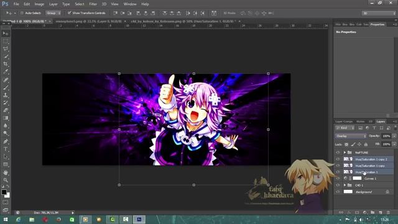Open the 3D workspace dropdown
The height and width of the screenshot is (224, 398).
pos(379,13)
